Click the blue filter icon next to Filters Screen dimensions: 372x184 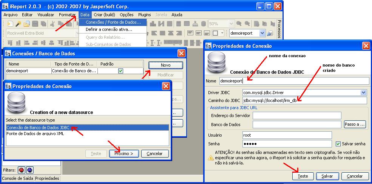pos(30,170)
